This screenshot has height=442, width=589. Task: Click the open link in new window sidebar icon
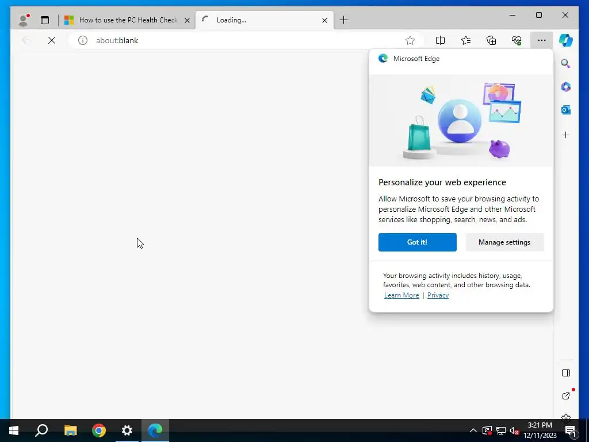566,396
